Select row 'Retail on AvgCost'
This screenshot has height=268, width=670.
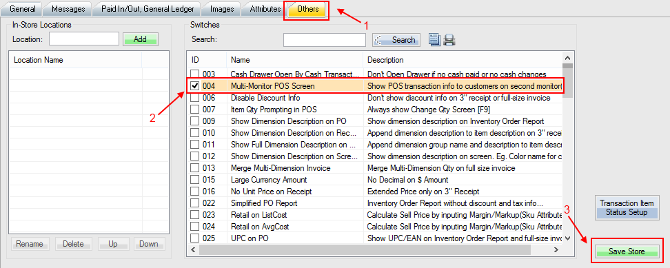coord(375,226)
